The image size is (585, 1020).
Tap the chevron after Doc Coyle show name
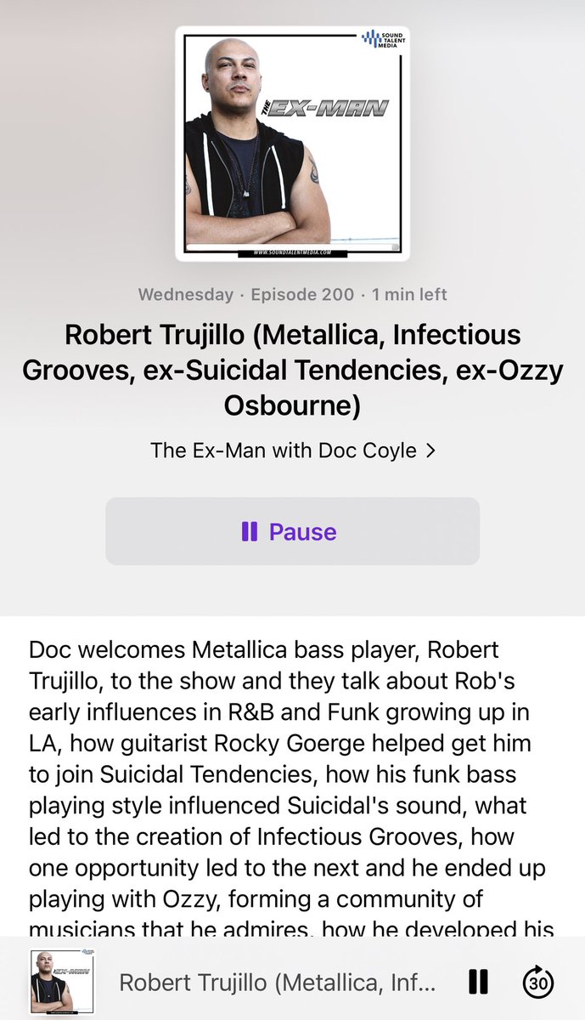(430, 450)
